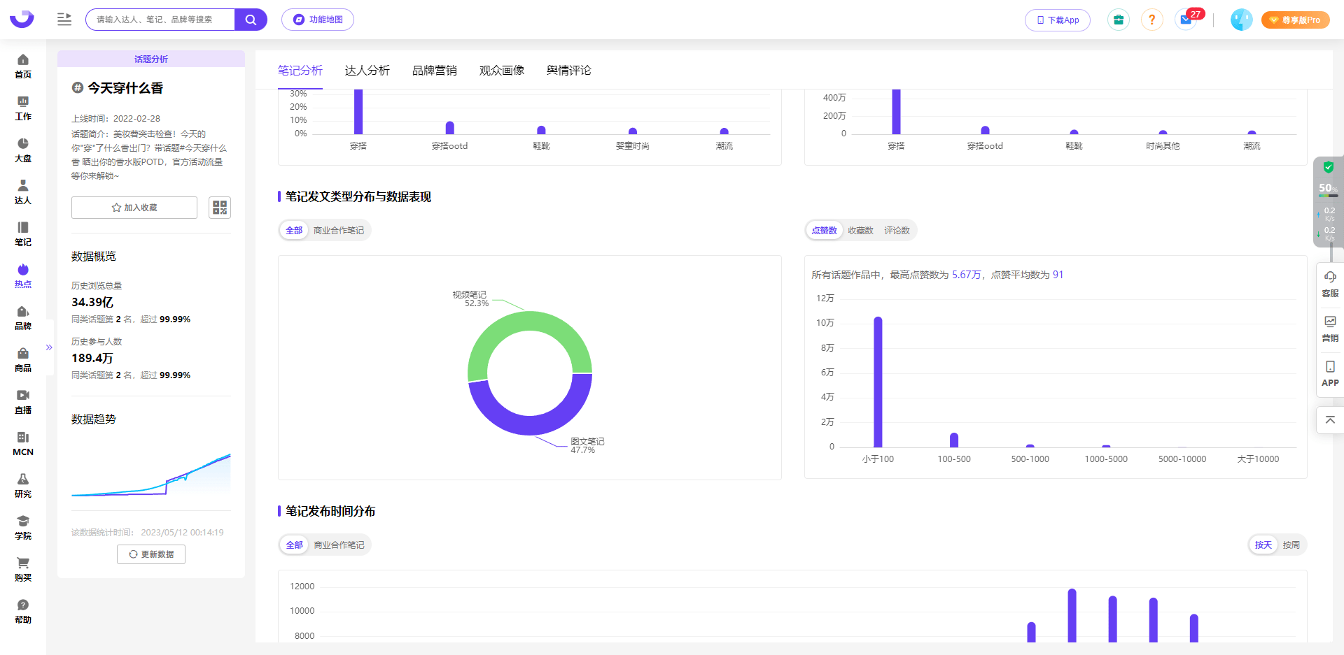1344x655 pixels.
Task: Open 客服 customer service widget
Action: click(1330, 285)
